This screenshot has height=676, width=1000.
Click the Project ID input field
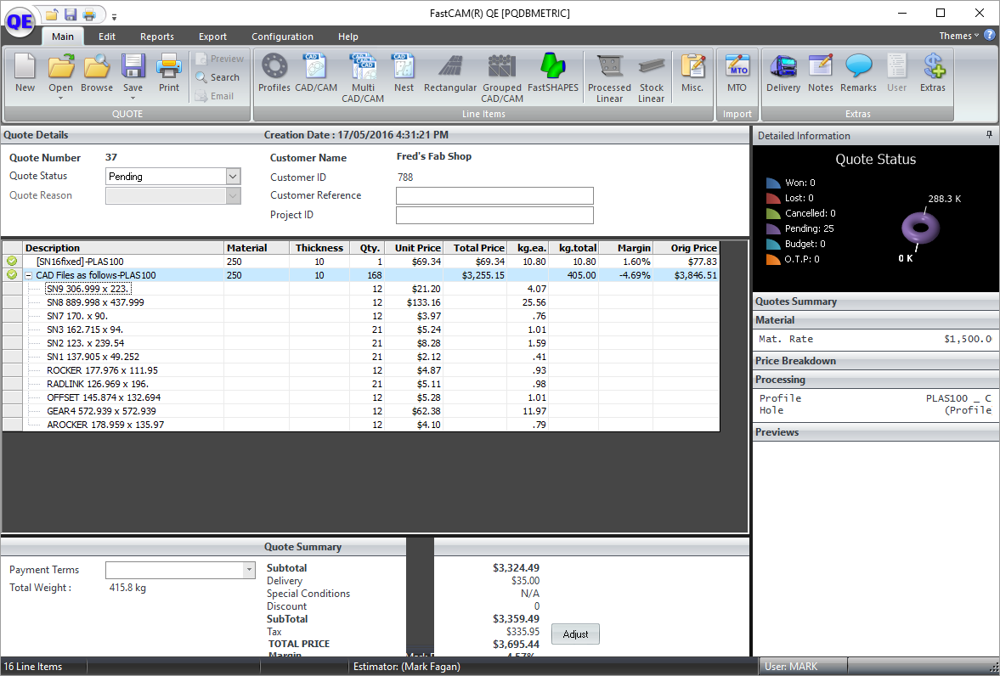[x=494, y=216]
